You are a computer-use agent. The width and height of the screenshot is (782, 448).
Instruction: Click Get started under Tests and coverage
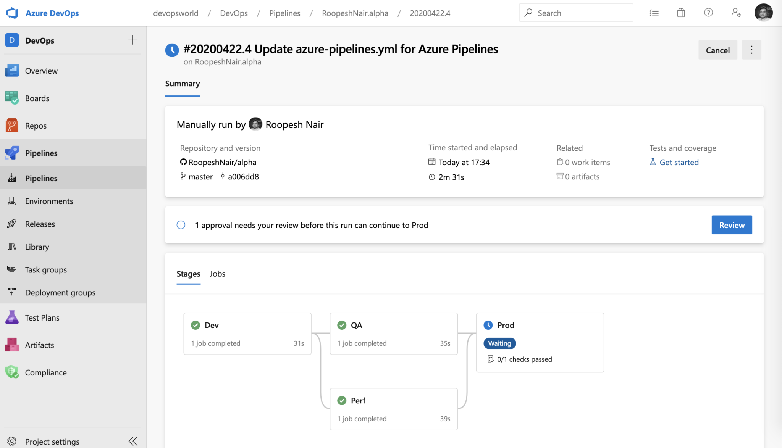click(x=679, y=162)
